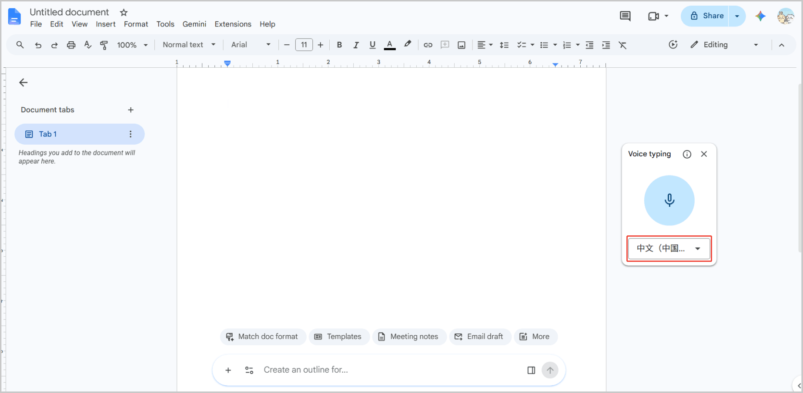Insert a bulleted list
The width and height of the screenshot is (803, 393).
(x=544, y=45)
